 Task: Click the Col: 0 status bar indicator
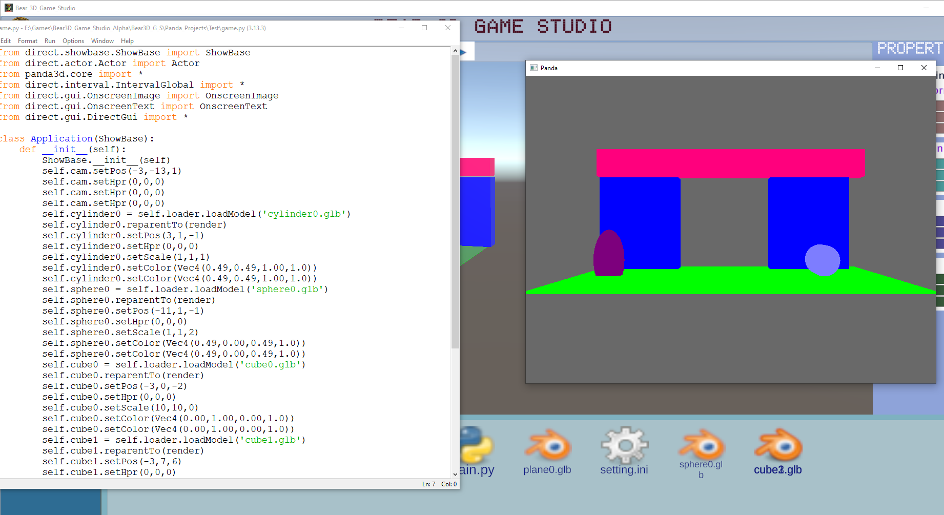[x=449, y=484]
